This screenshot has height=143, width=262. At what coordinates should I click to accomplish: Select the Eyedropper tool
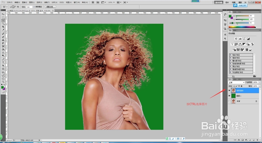pyautogui.click(x=3, y=30)
